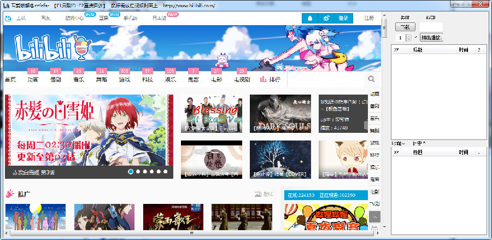Click the 注册 register link

[370, 18]
